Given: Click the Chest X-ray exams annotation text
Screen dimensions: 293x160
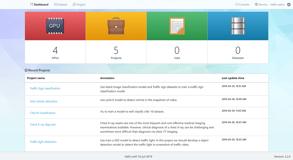Looking at the screenshot, I should [157, 127].
